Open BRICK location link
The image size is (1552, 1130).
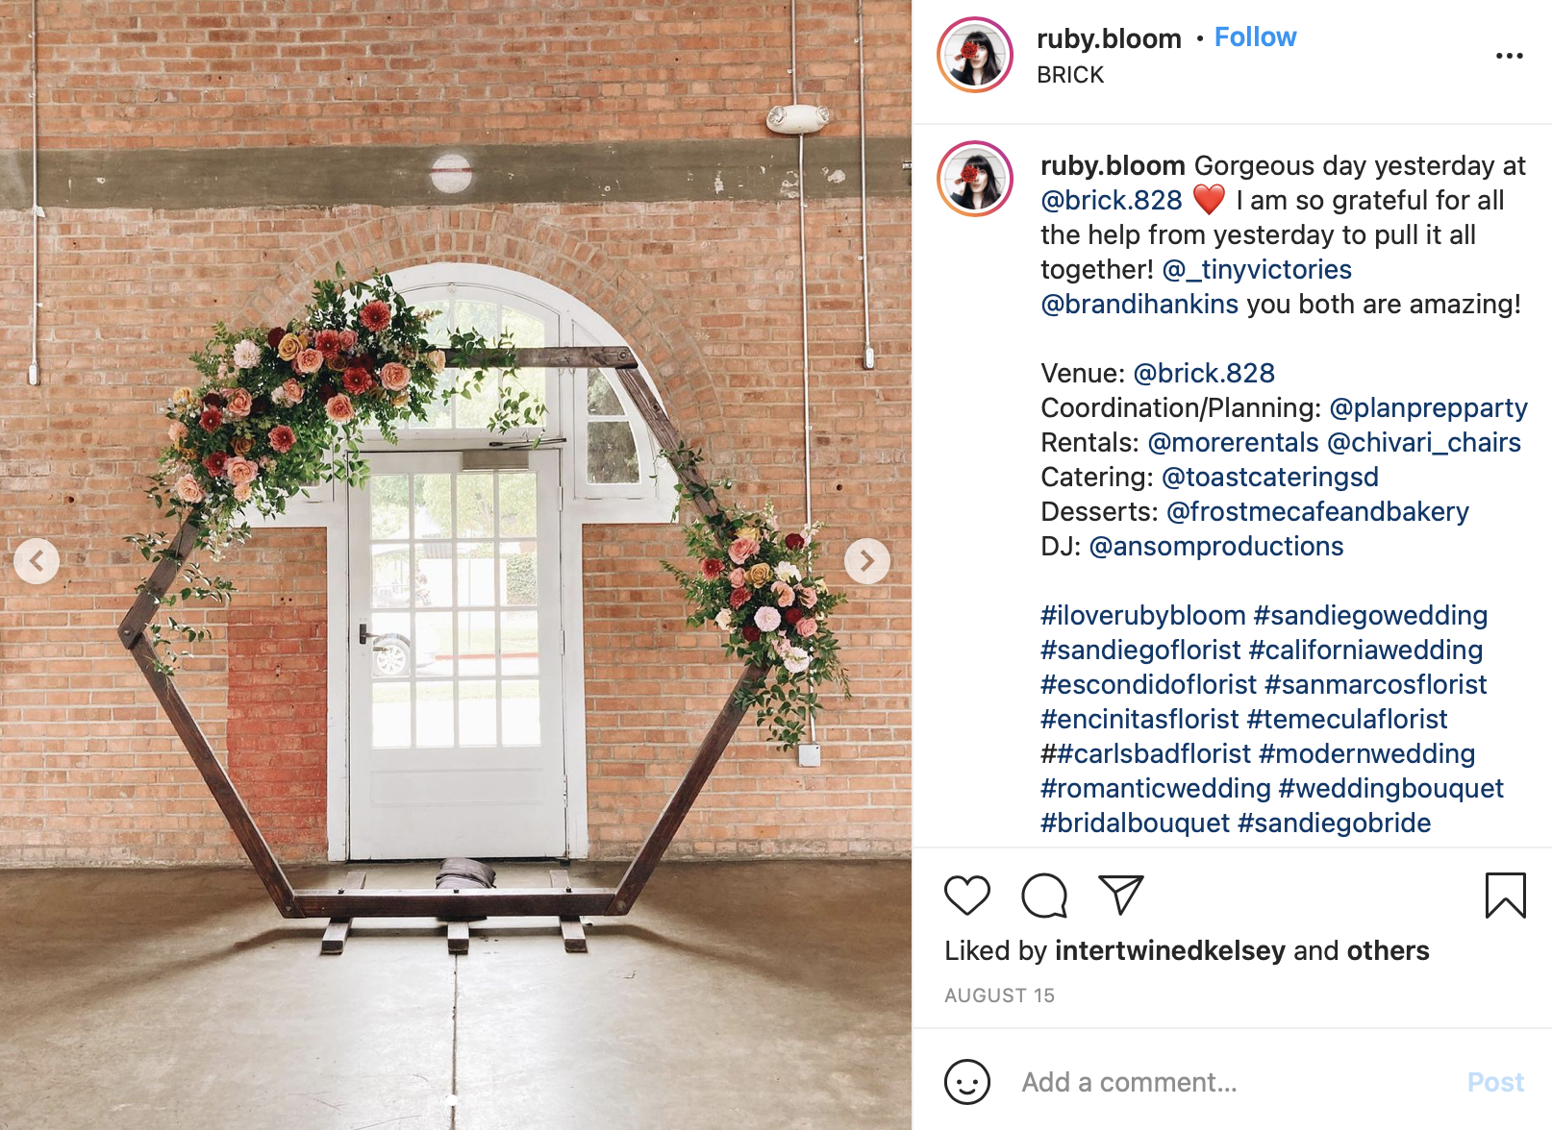1070,75
